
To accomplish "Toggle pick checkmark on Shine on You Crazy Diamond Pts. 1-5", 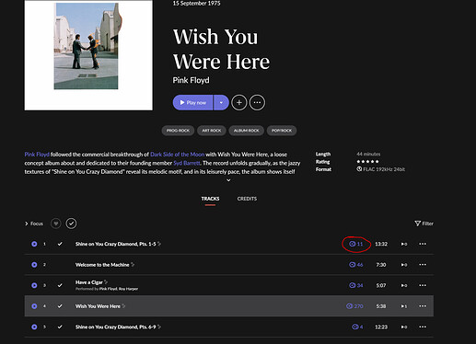I will pyautogui.click(x=60, y=244).
